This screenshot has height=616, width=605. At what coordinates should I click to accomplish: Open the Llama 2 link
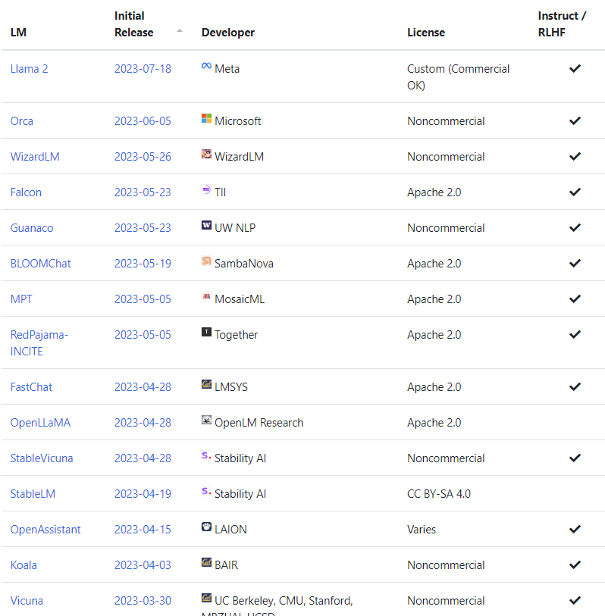pyautogui.click(x=30, y=69)
